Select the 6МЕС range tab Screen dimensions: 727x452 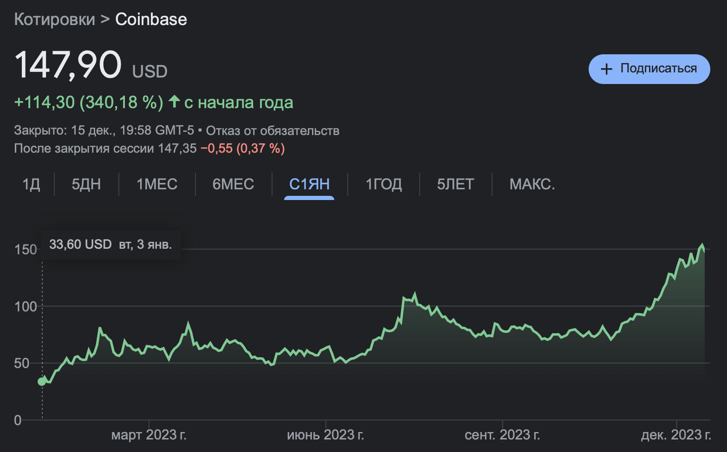click(x=233, y=184)
